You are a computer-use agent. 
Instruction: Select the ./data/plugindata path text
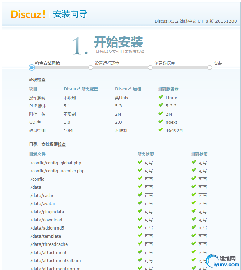click(x=47, y=212)
